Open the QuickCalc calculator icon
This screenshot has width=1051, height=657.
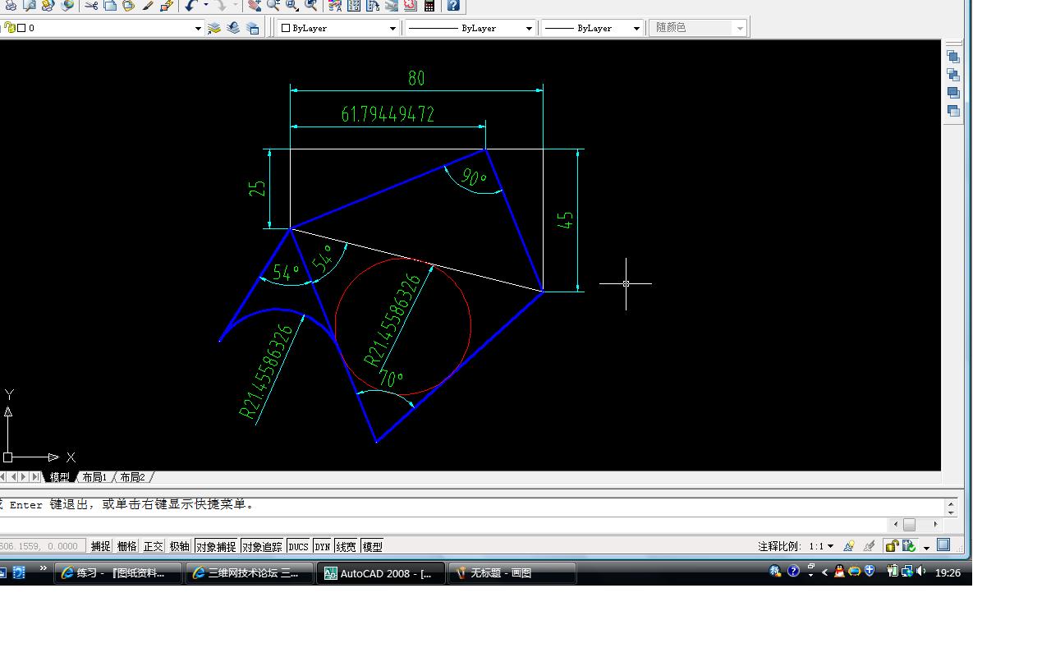click(429, 6)
